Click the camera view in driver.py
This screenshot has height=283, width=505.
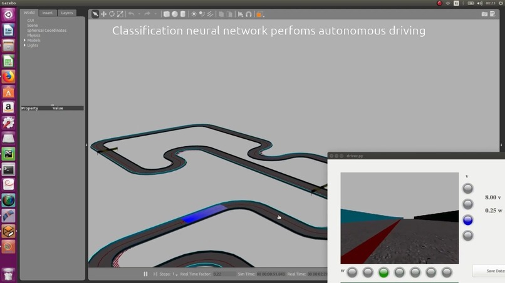(399, 218)
